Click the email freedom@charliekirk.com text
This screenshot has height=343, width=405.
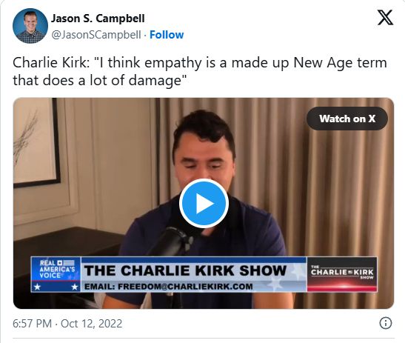pyautogui.click(x=169, y=287)
